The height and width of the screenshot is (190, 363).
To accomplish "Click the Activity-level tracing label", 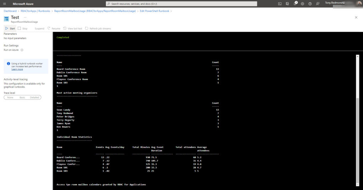I will tap(16, 79).
